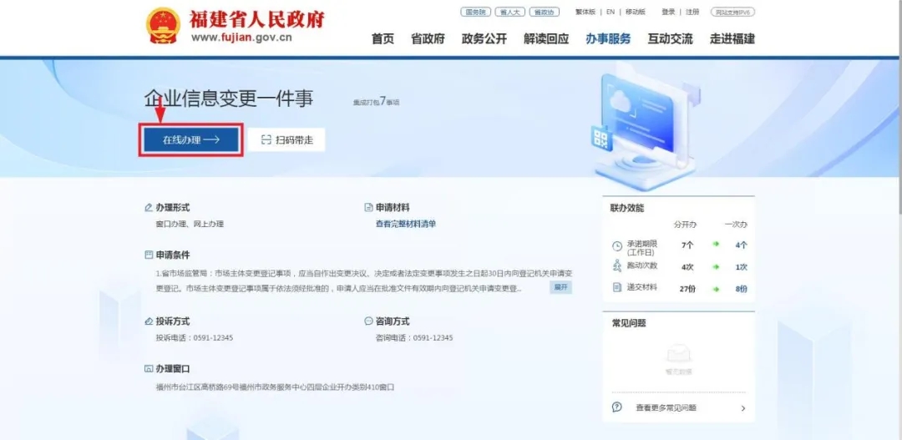
Task: Open more FAQs via the right chevron
Action: 743,408
